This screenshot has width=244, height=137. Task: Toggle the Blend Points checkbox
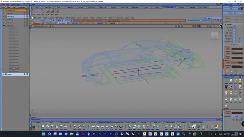click(x=234, y=36)
